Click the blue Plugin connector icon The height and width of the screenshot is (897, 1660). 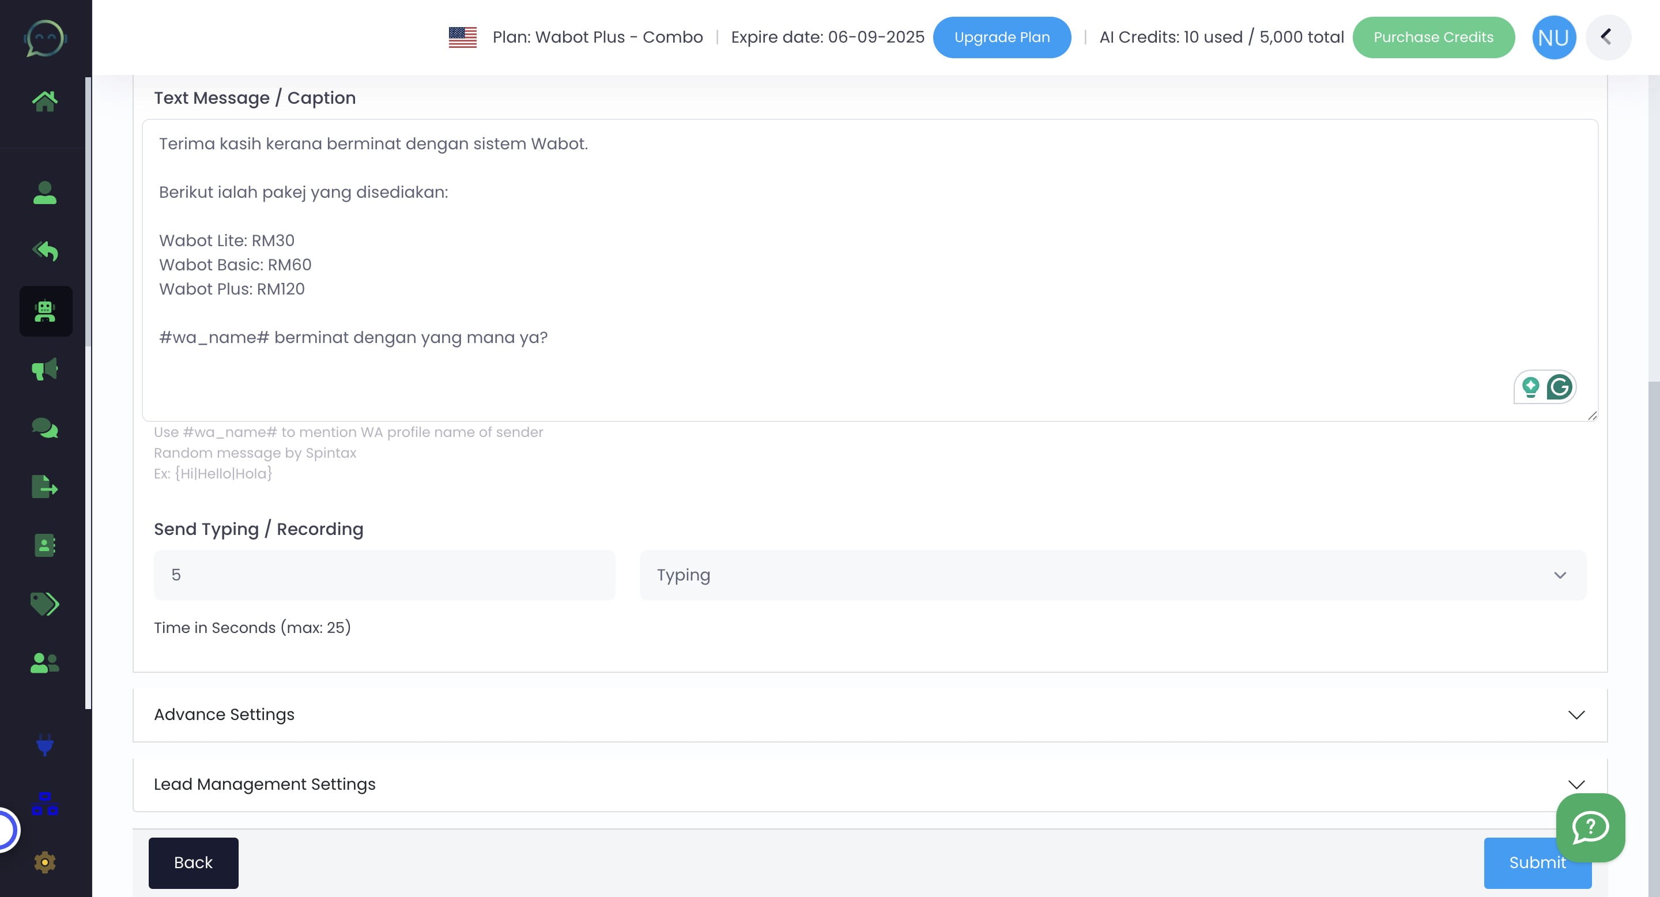click(45, 746)
